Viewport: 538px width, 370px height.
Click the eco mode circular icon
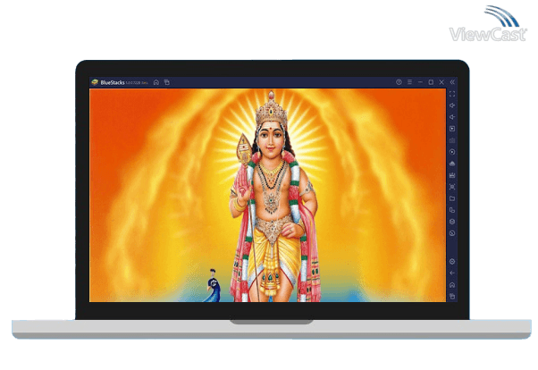(x=452, y=233)
